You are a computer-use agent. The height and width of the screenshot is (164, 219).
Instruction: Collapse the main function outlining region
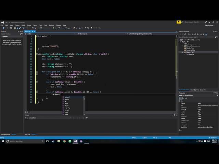coord(37,36)
